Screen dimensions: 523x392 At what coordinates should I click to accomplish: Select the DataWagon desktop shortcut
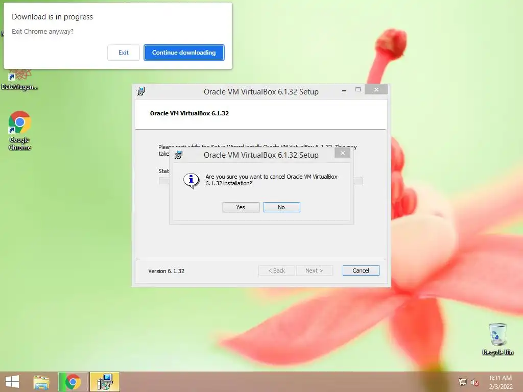click(x=19, y=80)
